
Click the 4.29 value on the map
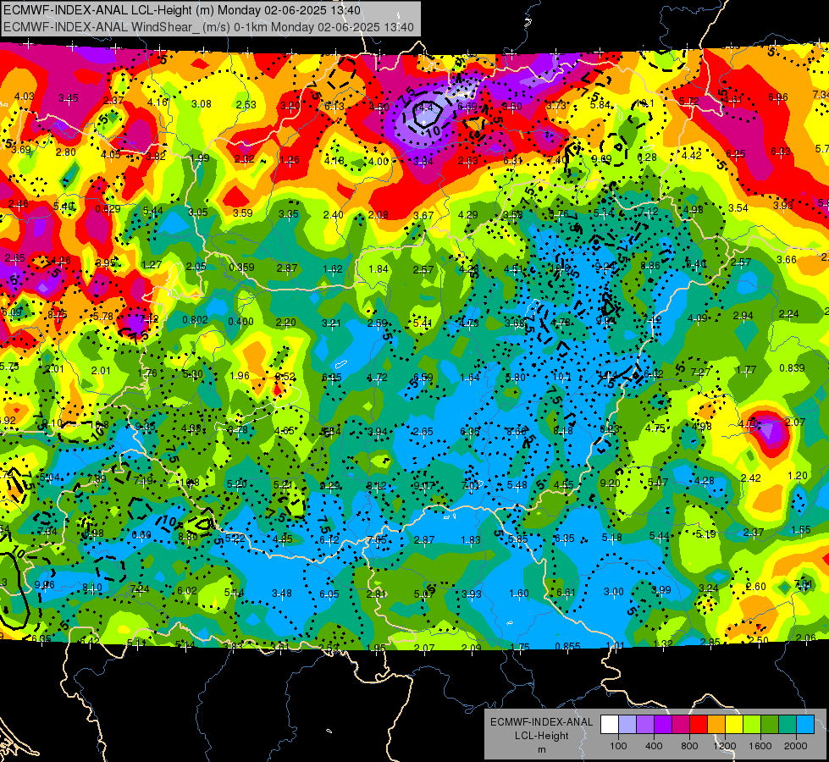(468, 215)
